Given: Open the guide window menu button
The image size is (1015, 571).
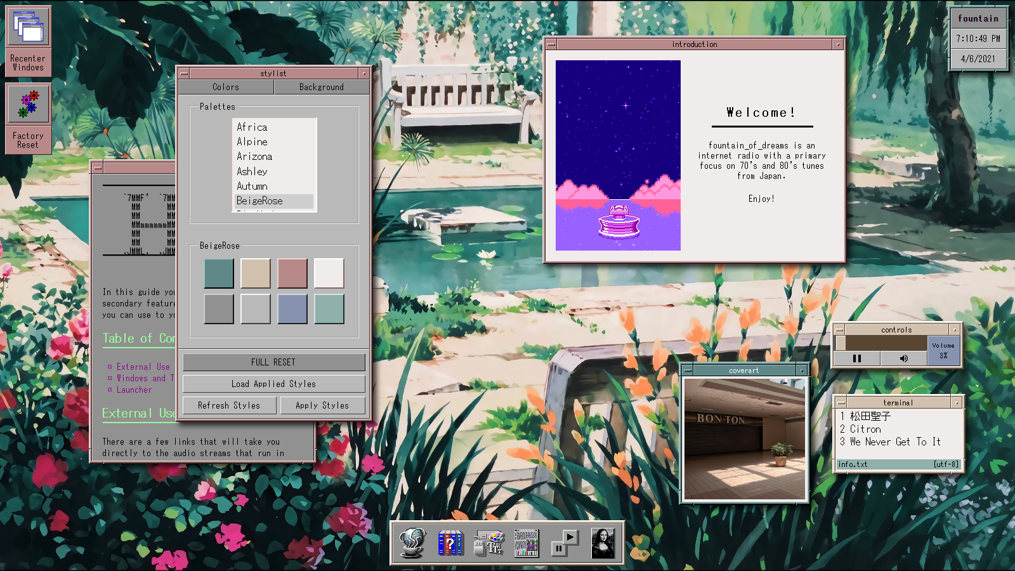Looking at the screenshot, I should point(97,168).
